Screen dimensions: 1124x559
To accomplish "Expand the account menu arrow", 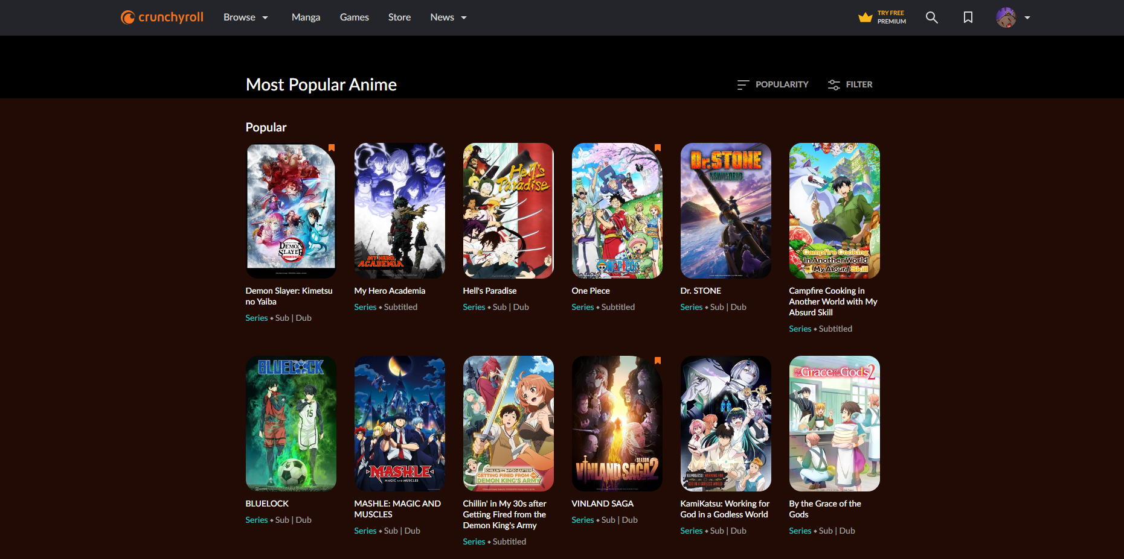I will click(1027, 17).
